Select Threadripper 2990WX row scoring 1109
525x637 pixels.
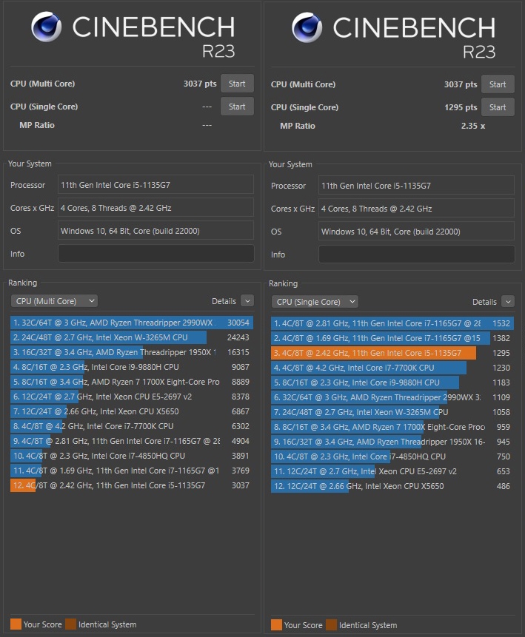[x=392, y=398]
